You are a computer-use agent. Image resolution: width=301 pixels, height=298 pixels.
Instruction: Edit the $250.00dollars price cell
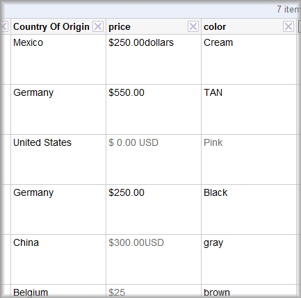pyautogui.click(x=154, y=60)
